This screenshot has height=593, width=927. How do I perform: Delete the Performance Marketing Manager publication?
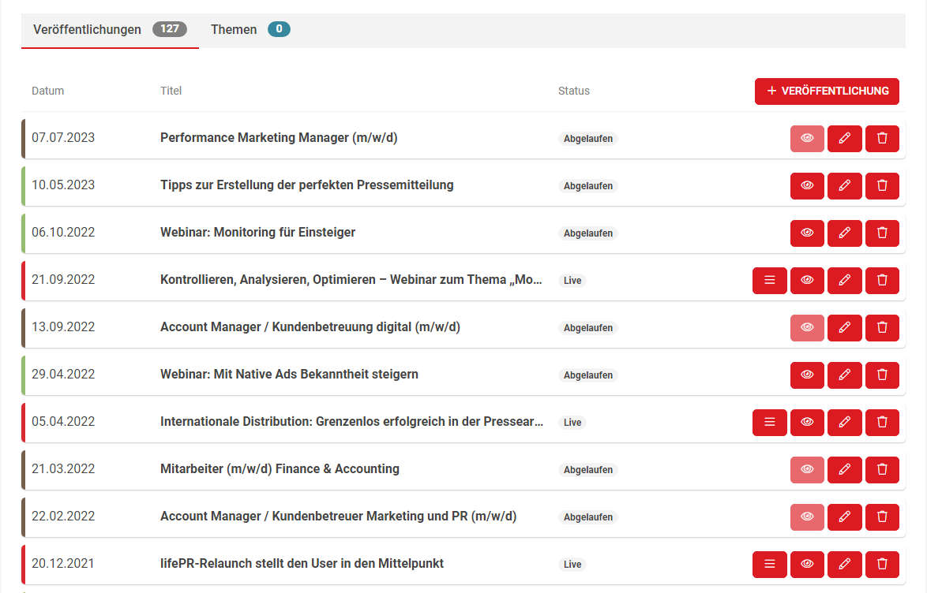(882, 138)
